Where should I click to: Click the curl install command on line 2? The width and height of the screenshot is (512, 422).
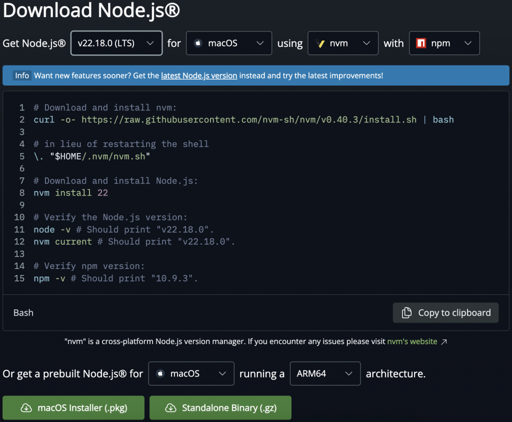(243, 120)
